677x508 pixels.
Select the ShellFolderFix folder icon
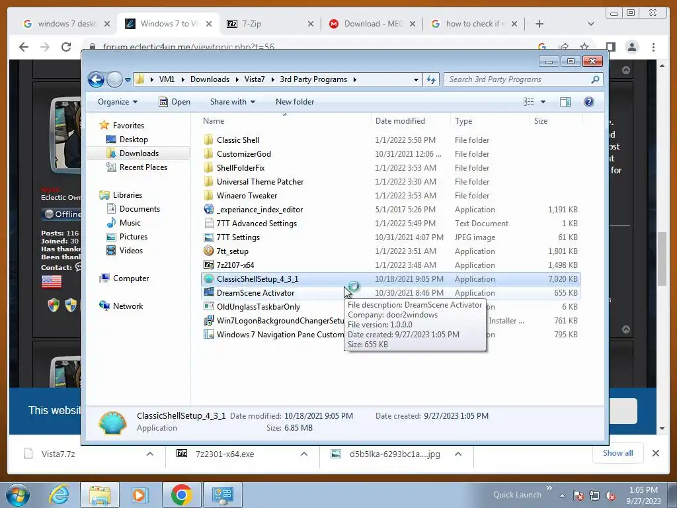208,167
